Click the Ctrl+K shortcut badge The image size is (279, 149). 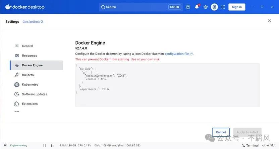tap(174, 7)
